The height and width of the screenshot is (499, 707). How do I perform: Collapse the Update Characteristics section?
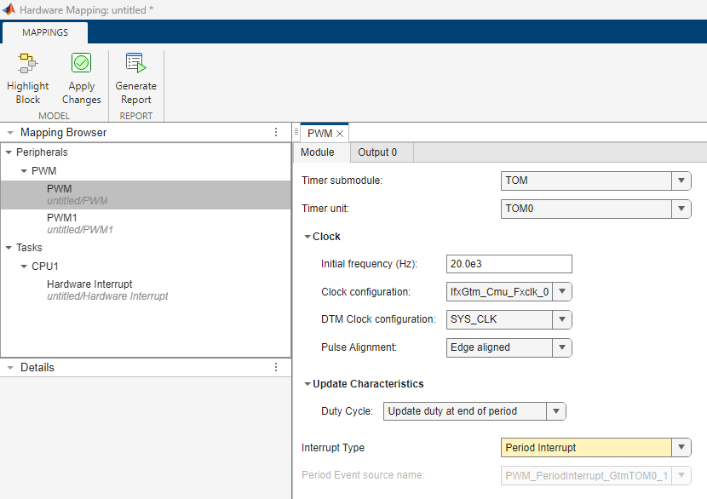pos(308,384)
